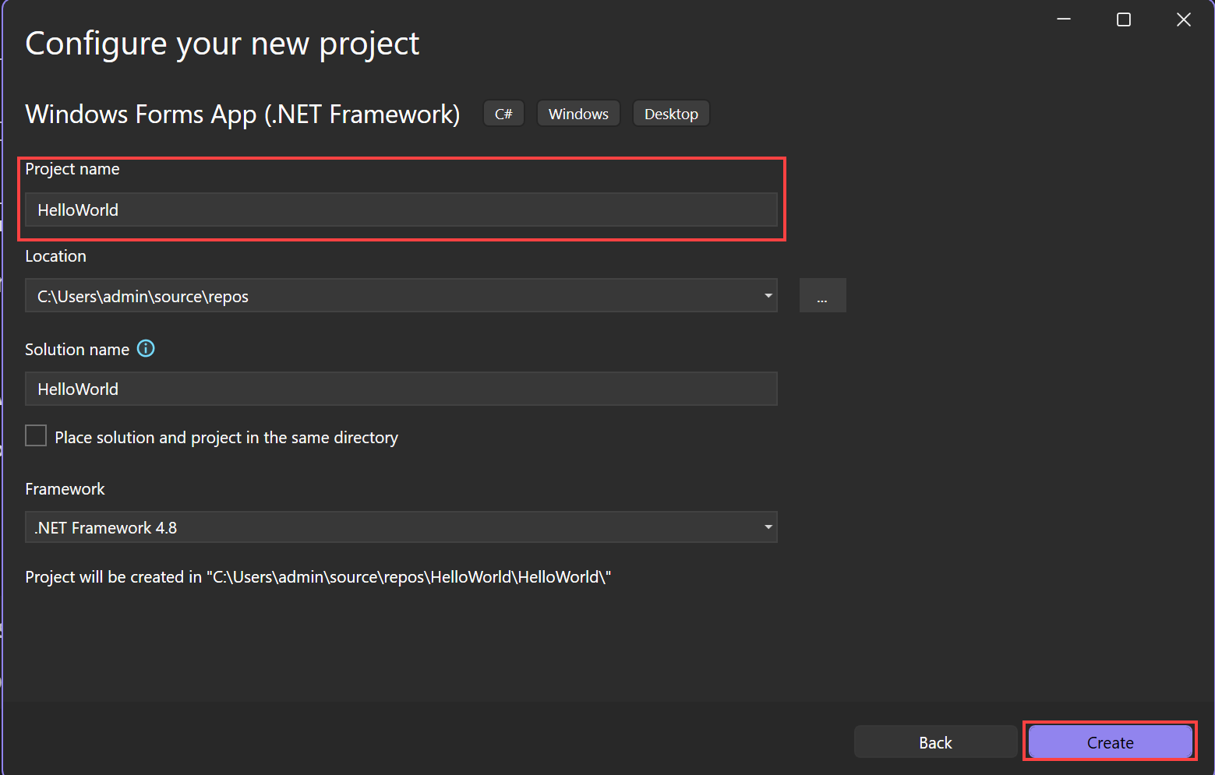This screenshot has width=1215, height=775.
Task: Go back to project template selection
Action: [935, 742]
